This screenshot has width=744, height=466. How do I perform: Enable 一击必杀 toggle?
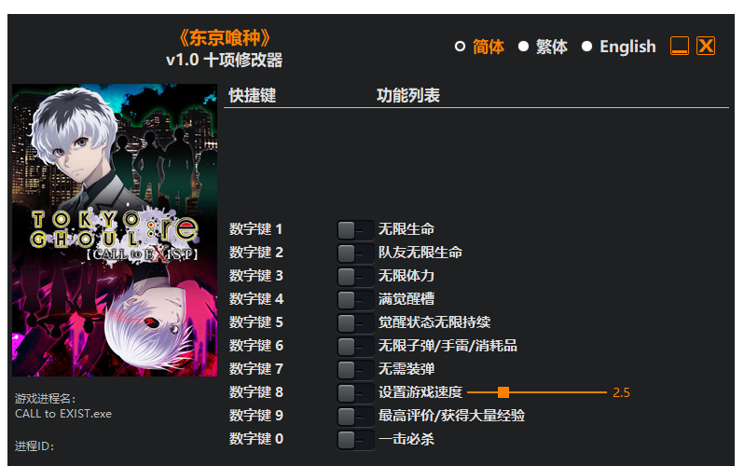pyautogui.click(x=356, y=439)
